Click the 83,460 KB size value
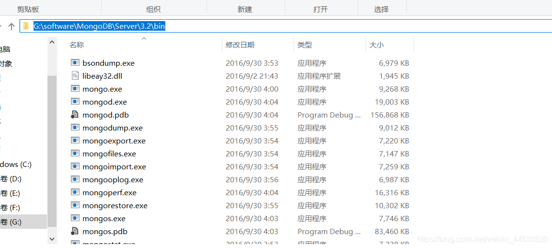 pos(392,232)
